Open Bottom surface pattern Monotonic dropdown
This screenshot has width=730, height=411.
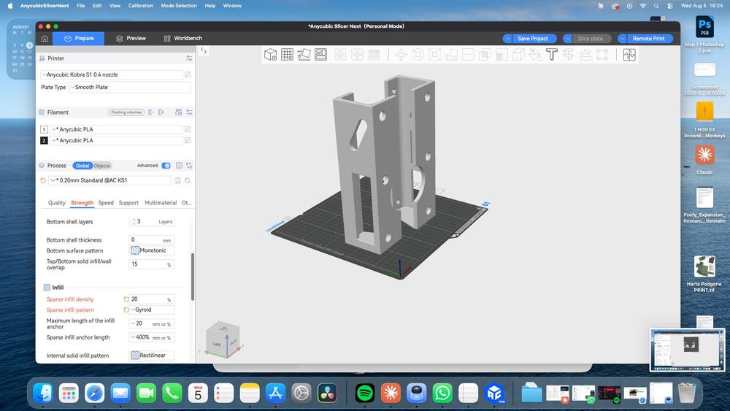coord(152,250)
